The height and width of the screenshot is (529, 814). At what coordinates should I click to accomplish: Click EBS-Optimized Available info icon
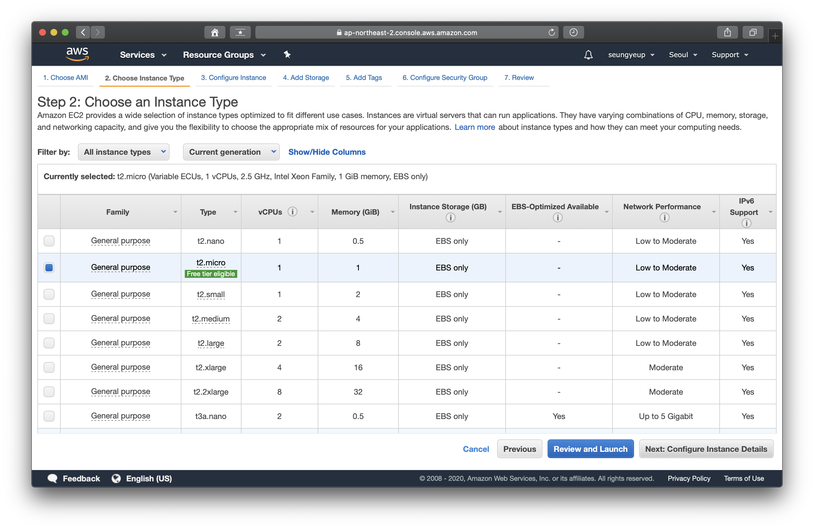(x=557, y=218)
